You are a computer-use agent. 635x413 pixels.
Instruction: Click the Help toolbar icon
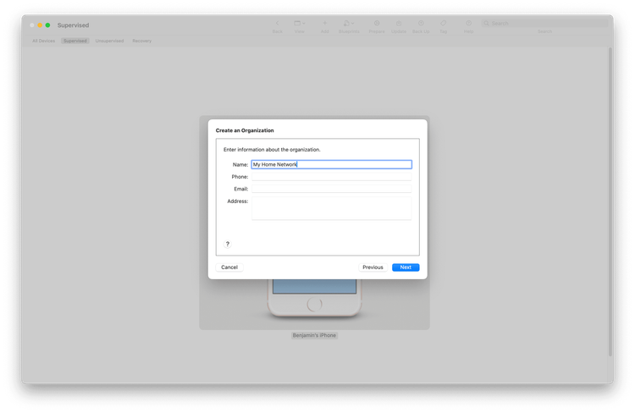click(468, 25)
